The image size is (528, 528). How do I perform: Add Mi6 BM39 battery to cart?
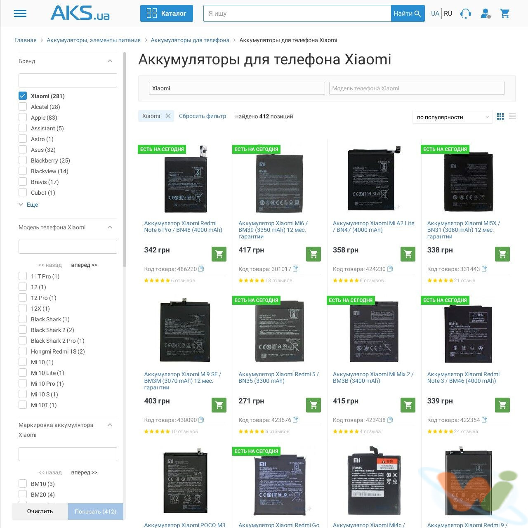313,254
